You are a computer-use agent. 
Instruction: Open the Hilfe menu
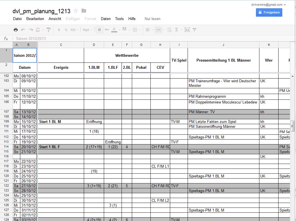coord(132,19)
